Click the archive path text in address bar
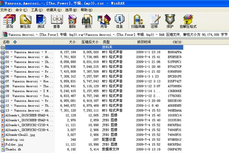The width and height of the screenshot is (229, 153). click(118, 35)
